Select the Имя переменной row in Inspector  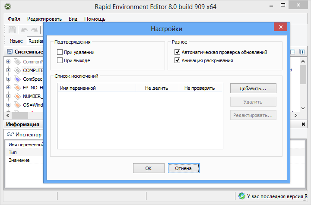[24, 145]
